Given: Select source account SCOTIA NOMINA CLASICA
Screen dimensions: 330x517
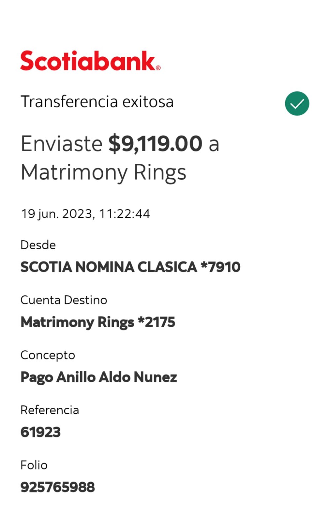Looking at the screenshot, I should pyautogui.click(x=109, y=267).
